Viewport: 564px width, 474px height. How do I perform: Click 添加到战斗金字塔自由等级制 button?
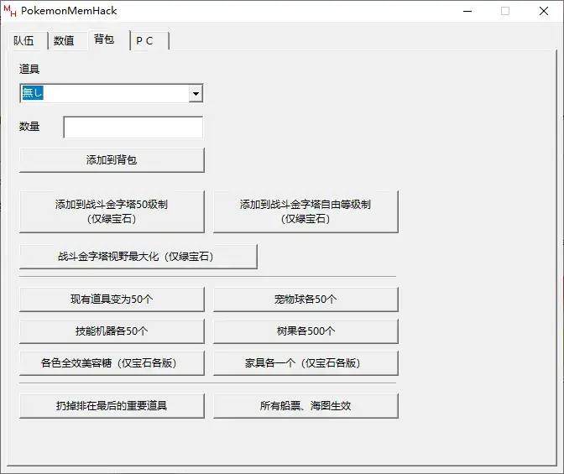[305, 211]
